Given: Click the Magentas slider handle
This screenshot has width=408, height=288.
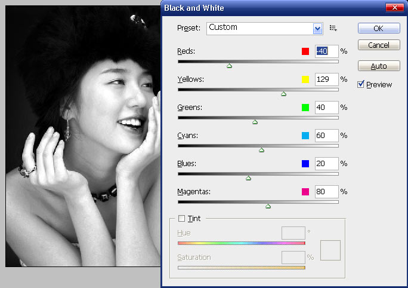Looking at the screenshot, I should click(268, 206).
